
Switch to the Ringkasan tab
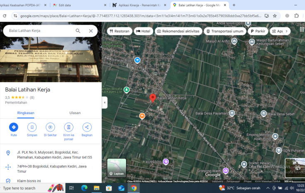click(26, 113)
